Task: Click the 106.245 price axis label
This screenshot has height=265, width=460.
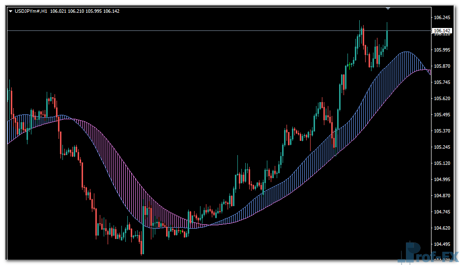Action: pos(442,18)
